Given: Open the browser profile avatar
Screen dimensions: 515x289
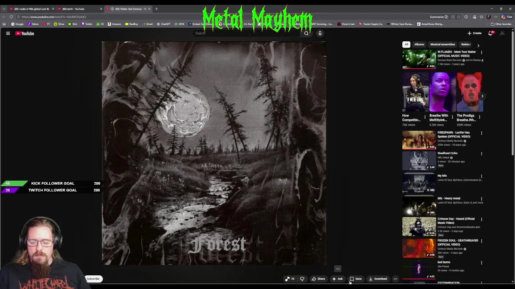Looking at the screenshot, I should pyautogui.click(x=488, y=17).
